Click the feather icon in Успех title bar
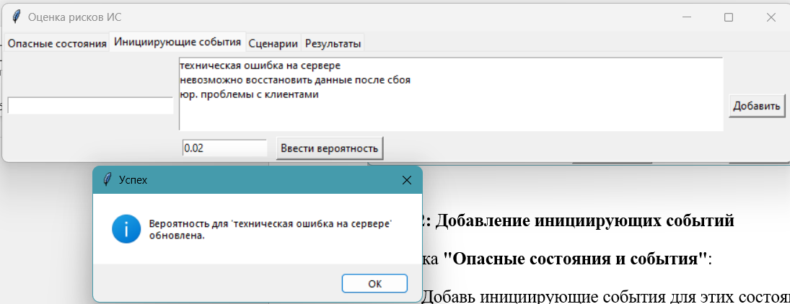 (x=106, y=179)
